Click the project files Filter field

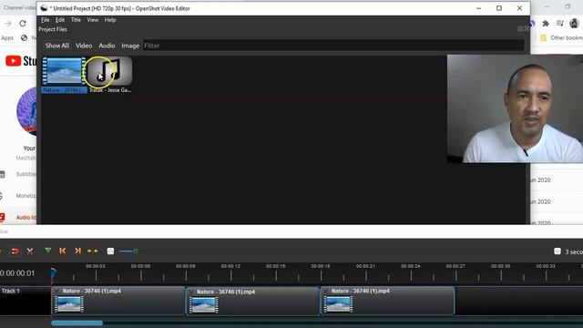(333, 46)
